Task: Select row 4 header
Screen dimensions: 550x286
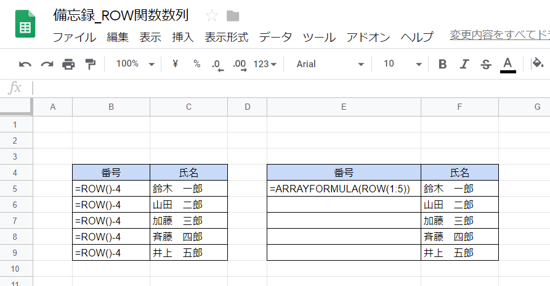Action: (x=16, y=173)
